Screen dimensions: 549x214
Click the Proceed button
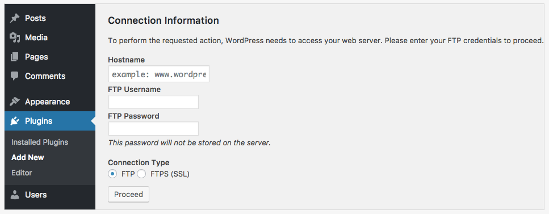(x=128, y=194)
